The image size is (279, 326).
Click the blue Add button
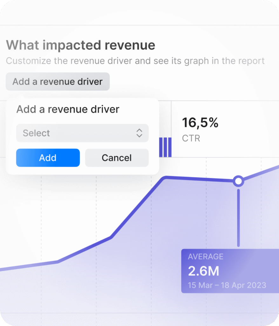coord(48,158)
